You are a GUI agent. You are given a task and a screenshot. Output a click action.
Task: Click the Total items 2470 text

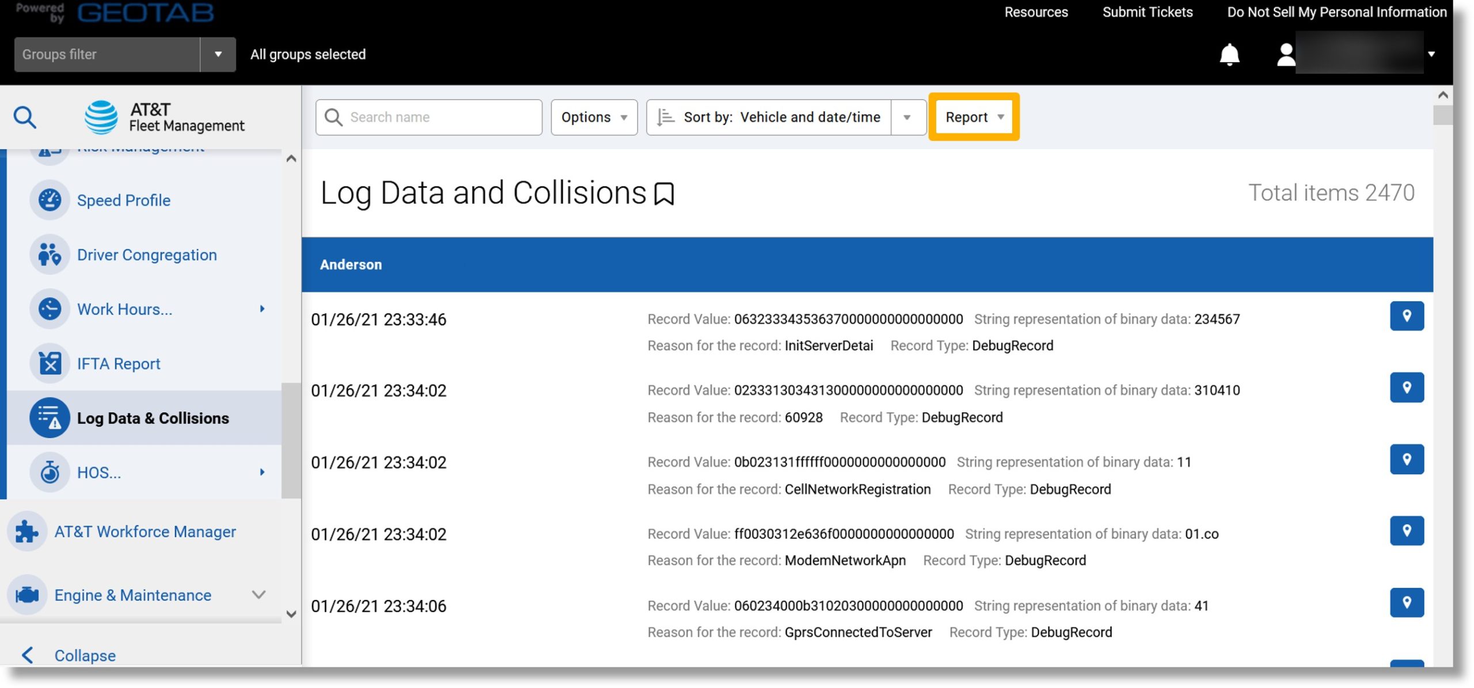(1331, 193)
